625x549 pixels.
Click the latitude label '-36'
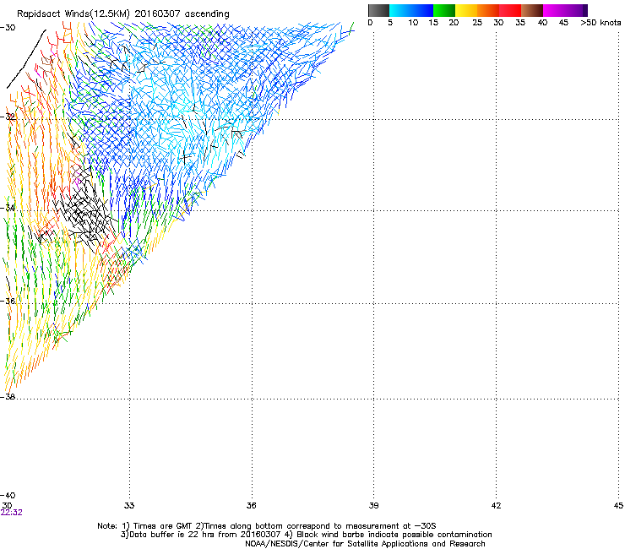(x=8, y=301)
